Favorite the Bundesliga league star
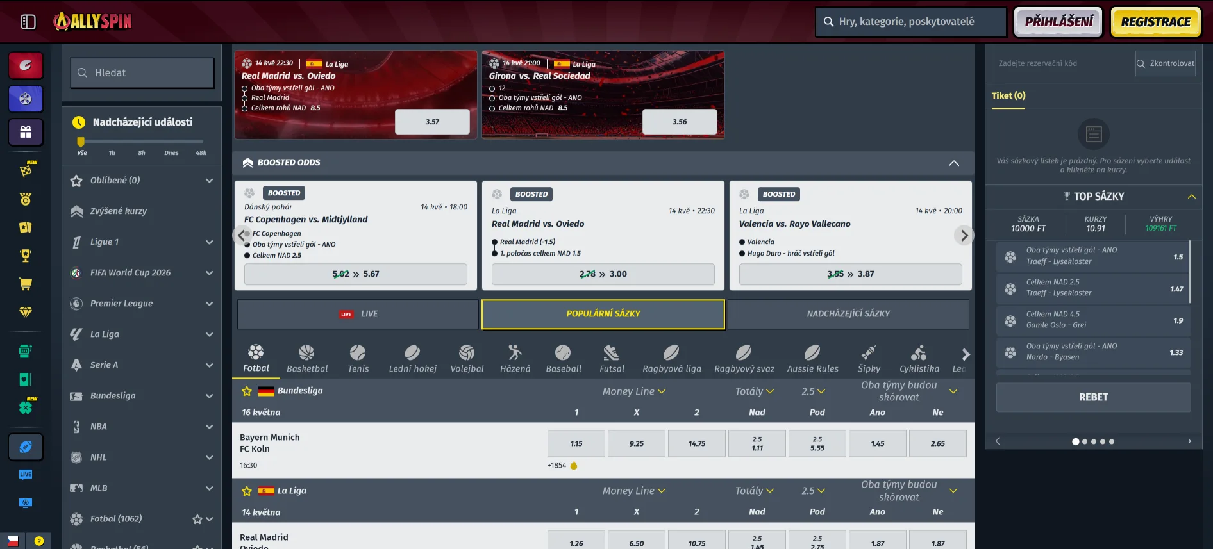This screenshot has width=1213, height=549. click(247, 391)
